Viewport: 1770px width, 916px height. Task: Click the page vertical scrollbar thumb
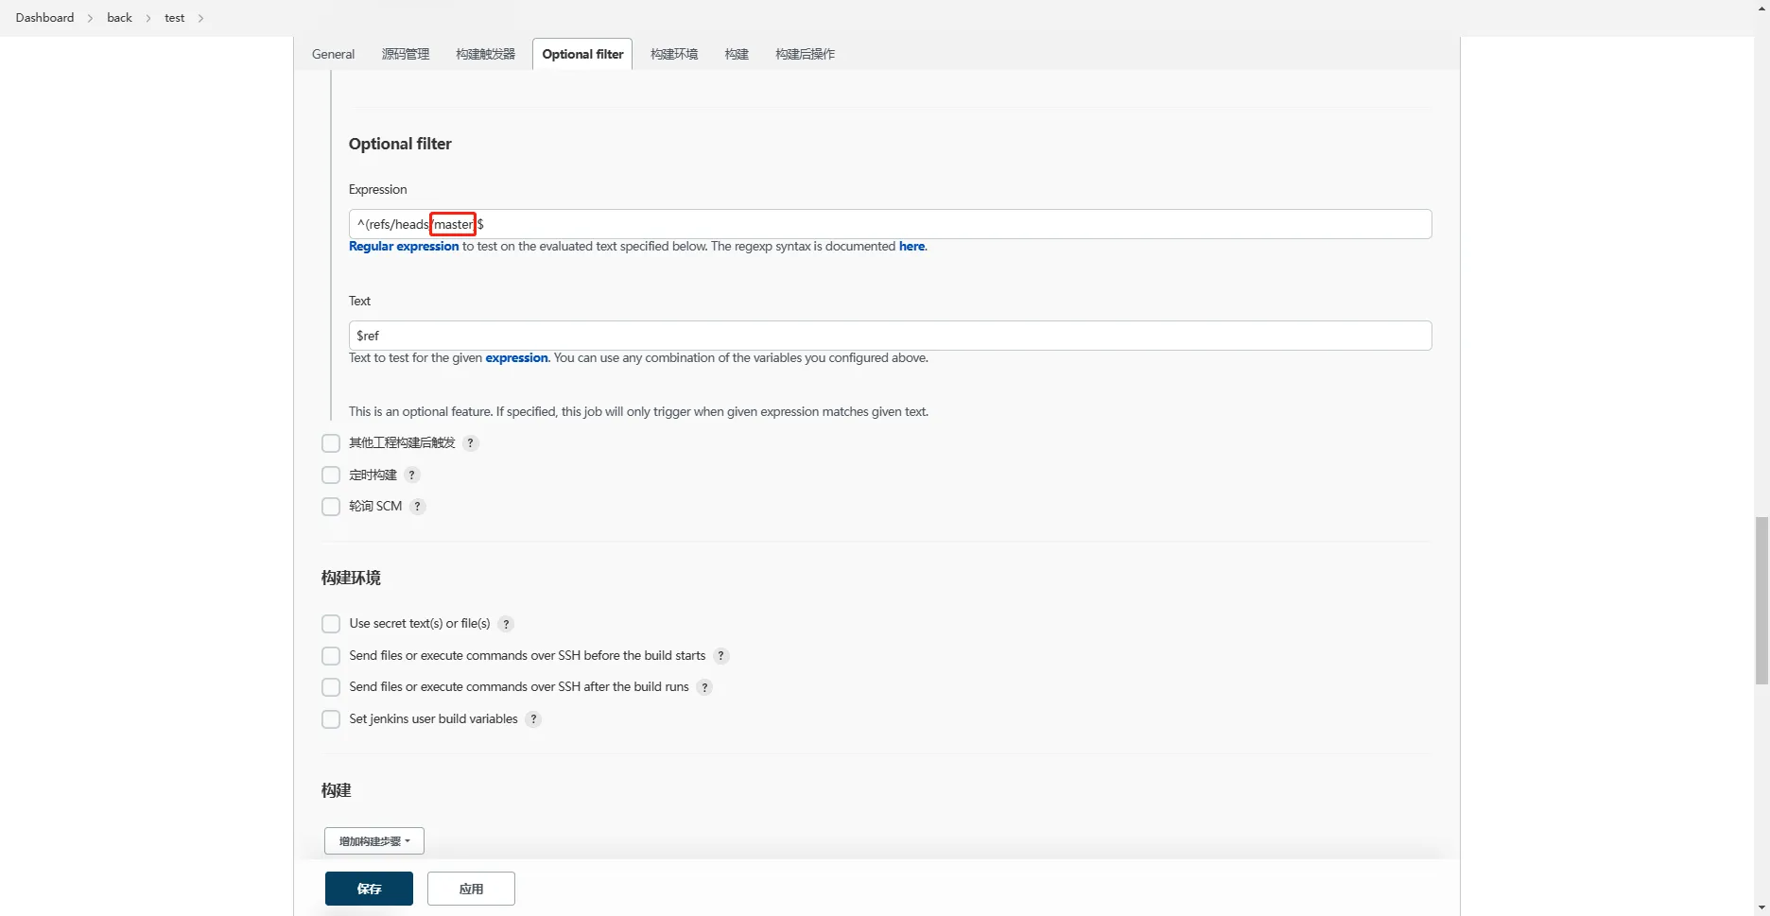(x=1761, y=600)
